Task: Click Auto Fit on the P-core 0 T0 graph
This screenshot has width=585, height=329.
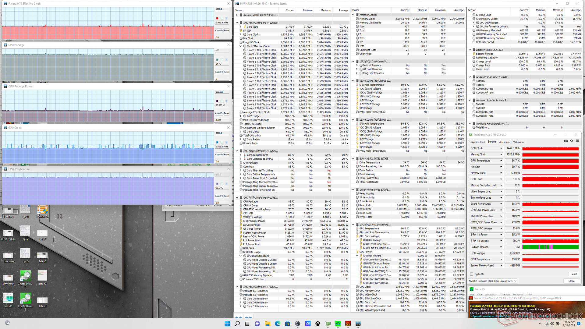Action: click(x=219, y=31)
